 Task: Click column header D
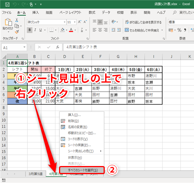(64, 57)
